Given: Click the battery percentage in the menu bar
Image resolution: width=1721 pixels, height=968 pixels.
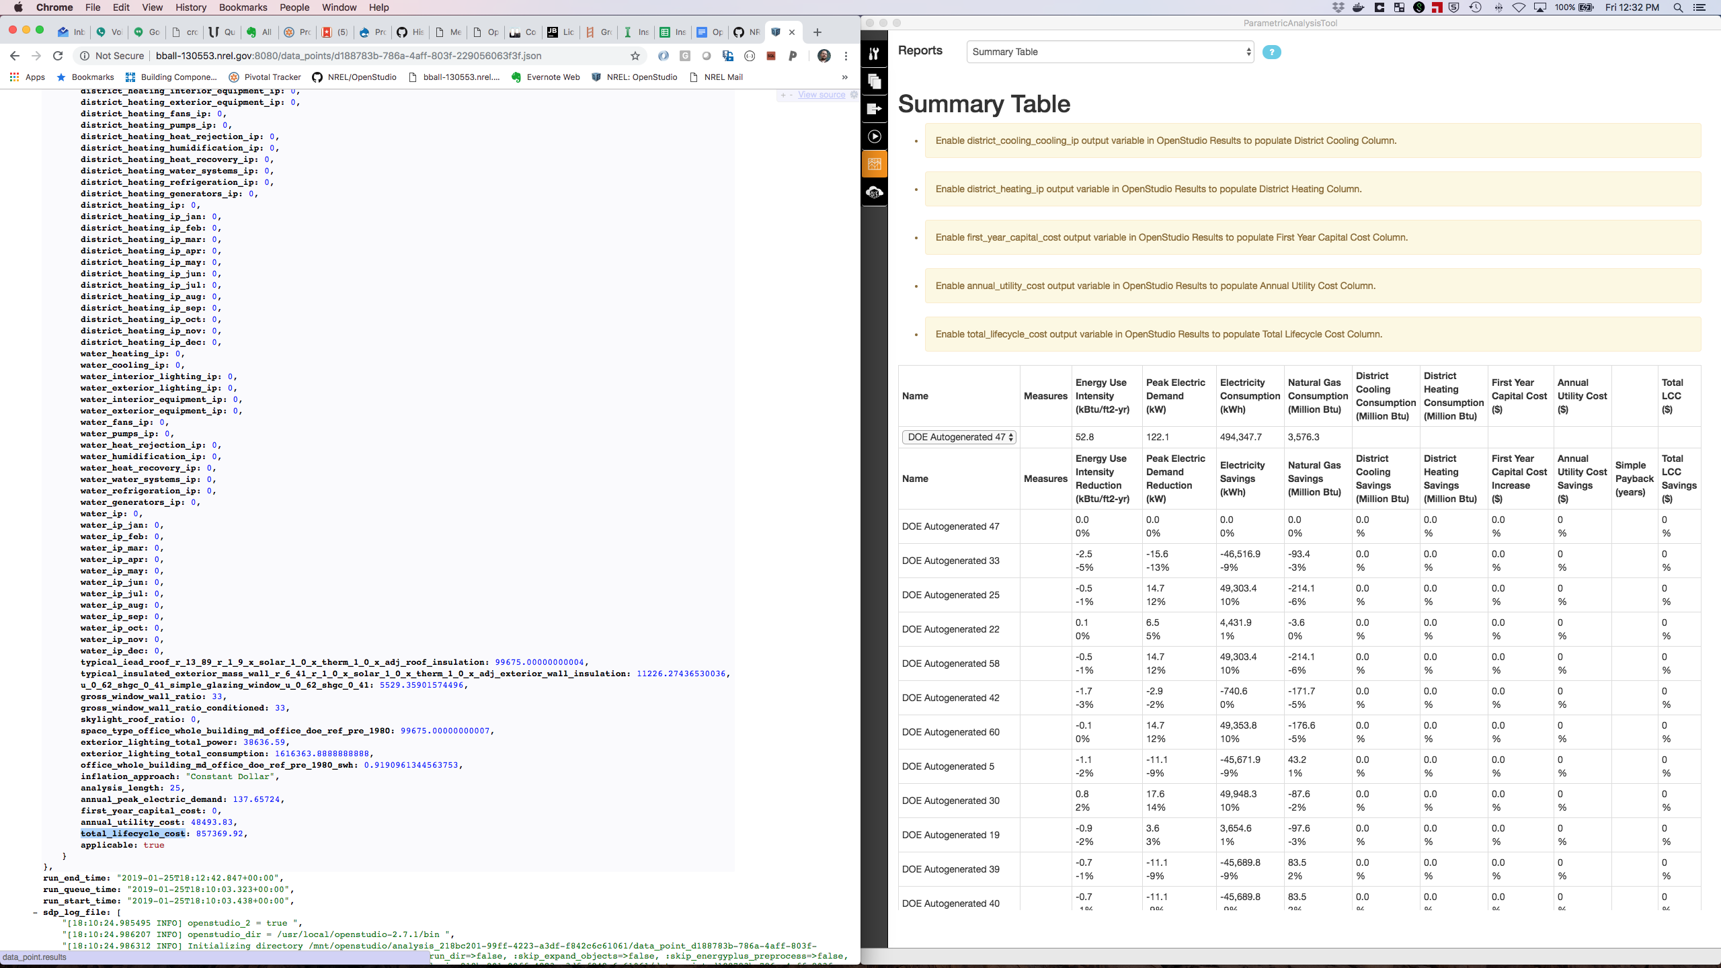Looking at the screenshot, I should coord(1564,7).
